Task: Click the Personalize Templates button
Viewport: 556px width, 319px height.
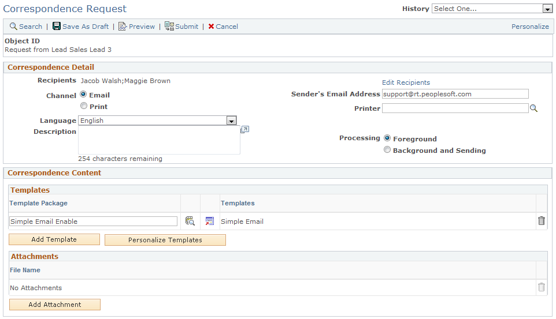Action: coord(165,240)
